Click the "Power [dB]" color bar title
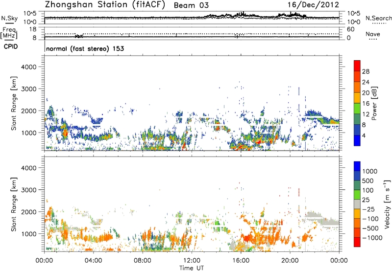392x271 pixels. click(x=374, y=103)
